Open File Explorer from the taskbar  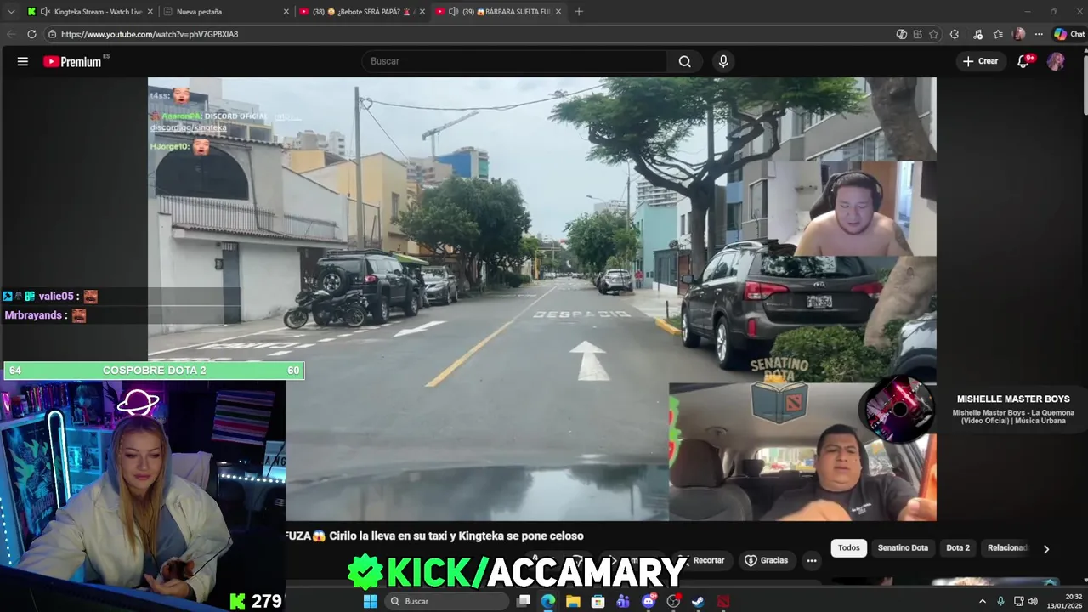[573, 601]
